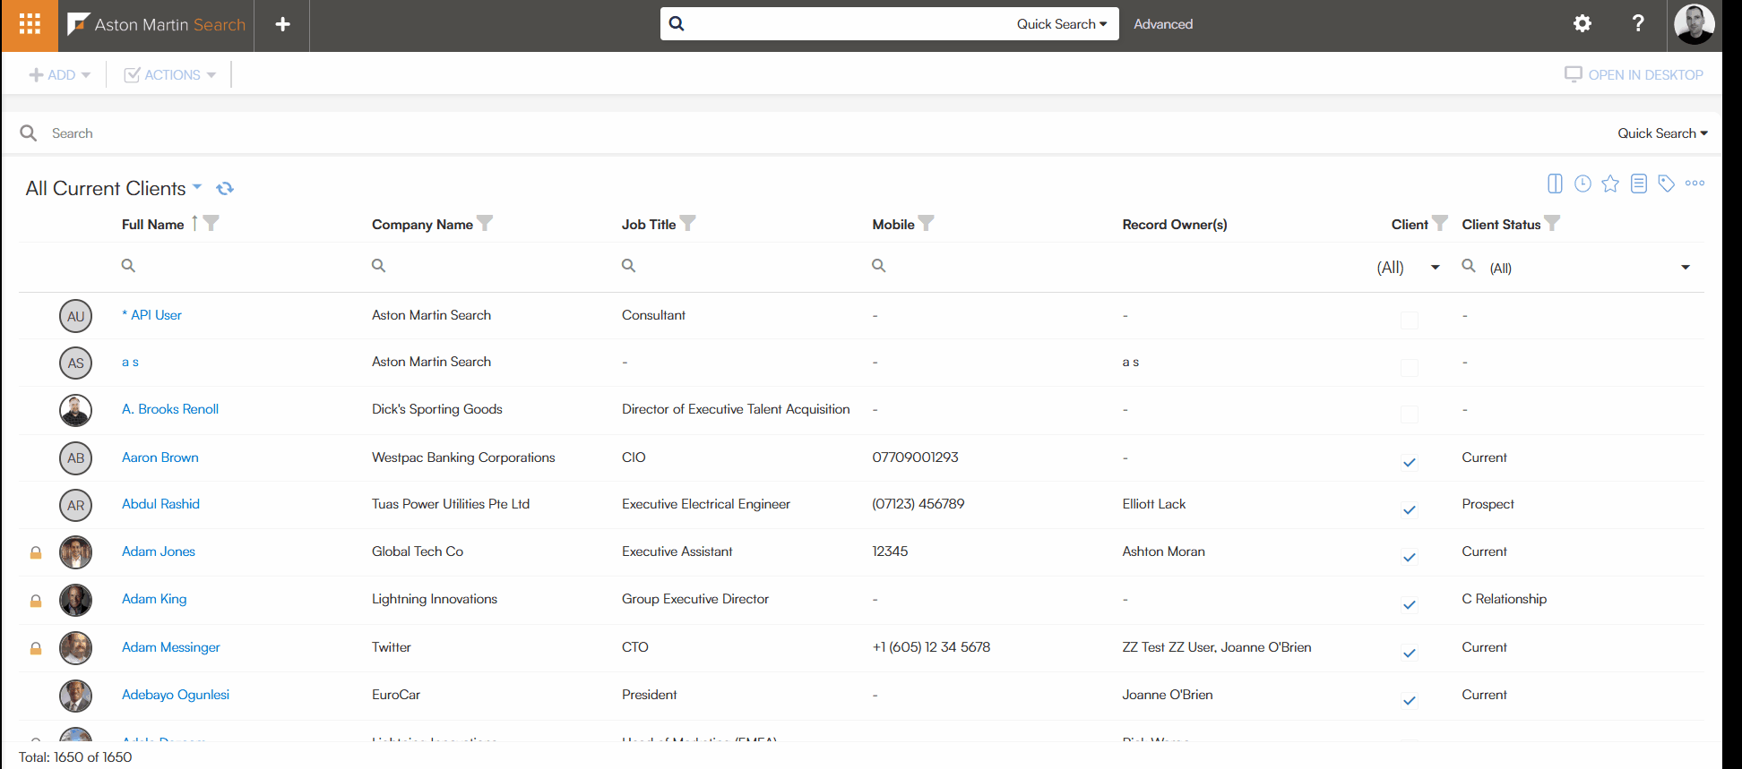This screenshot has width=1742, height=769.
Task: Open the Aaron Brown record
Action: [160, 457]
